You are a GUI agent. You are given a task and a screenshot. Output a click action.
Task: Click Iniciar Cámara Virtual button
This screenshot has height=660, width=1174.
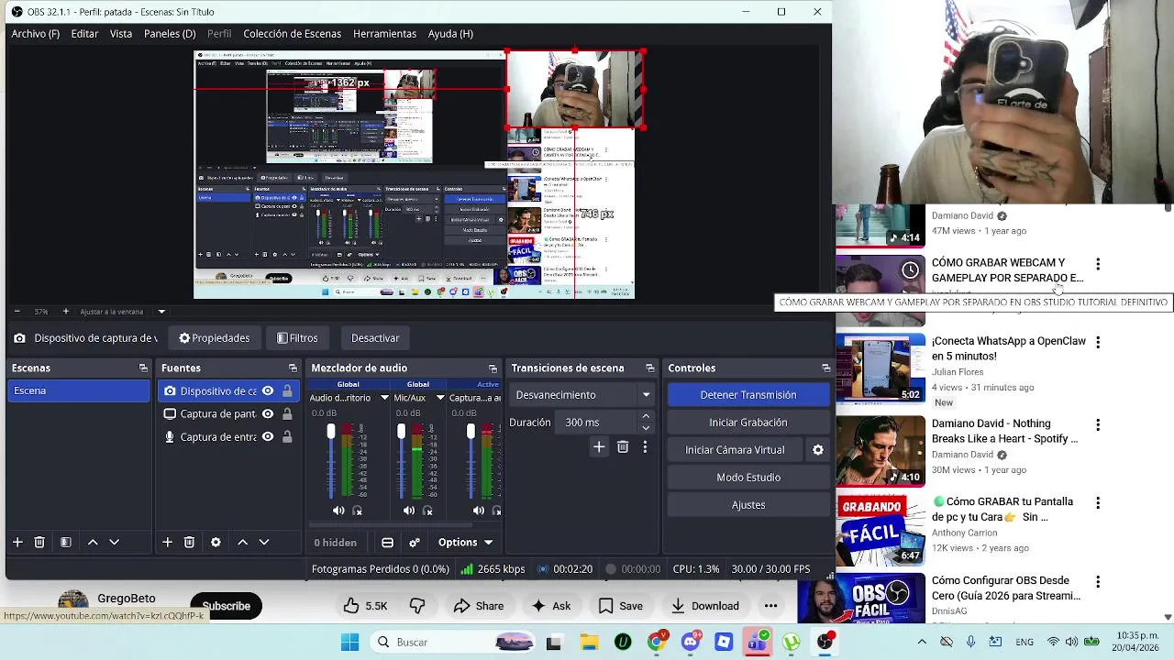[x=735, y=449]
